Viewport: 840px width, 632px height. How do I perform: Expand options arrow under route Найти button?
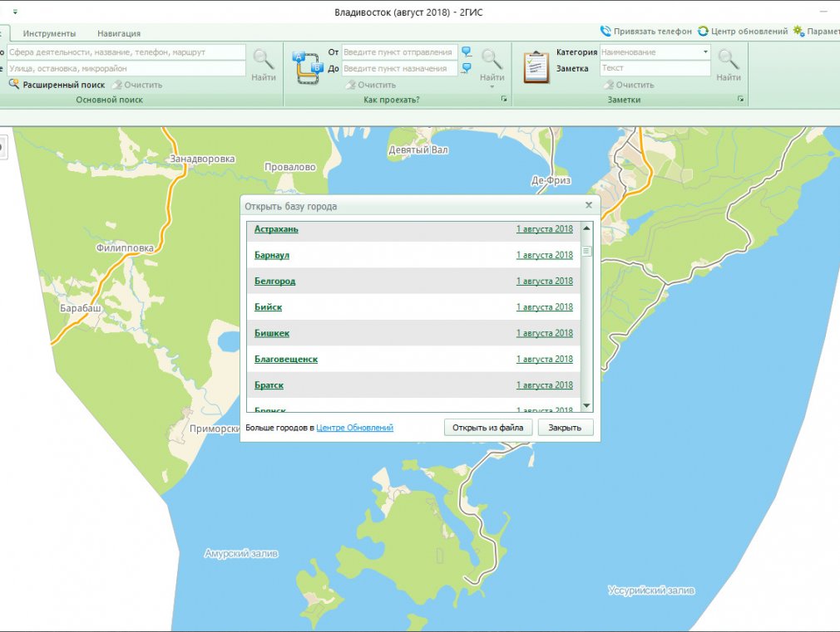pos(492,87)
